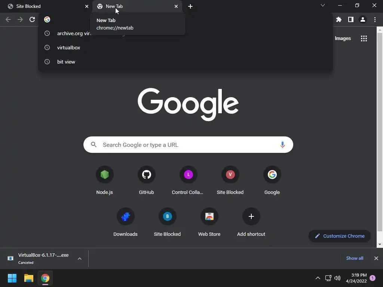Open the Google apps grid

pyautogui.click(x=364, y=38)
